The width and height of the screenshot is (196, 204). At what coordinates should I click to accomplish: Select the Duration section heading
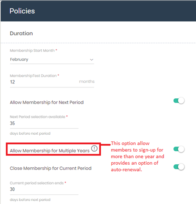point(21,33)
